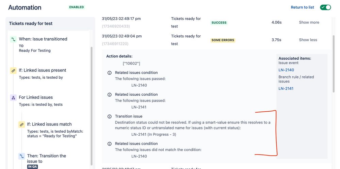Open related issue LN-2141 link
340x169 pixels.
click(x=286, y=89)
